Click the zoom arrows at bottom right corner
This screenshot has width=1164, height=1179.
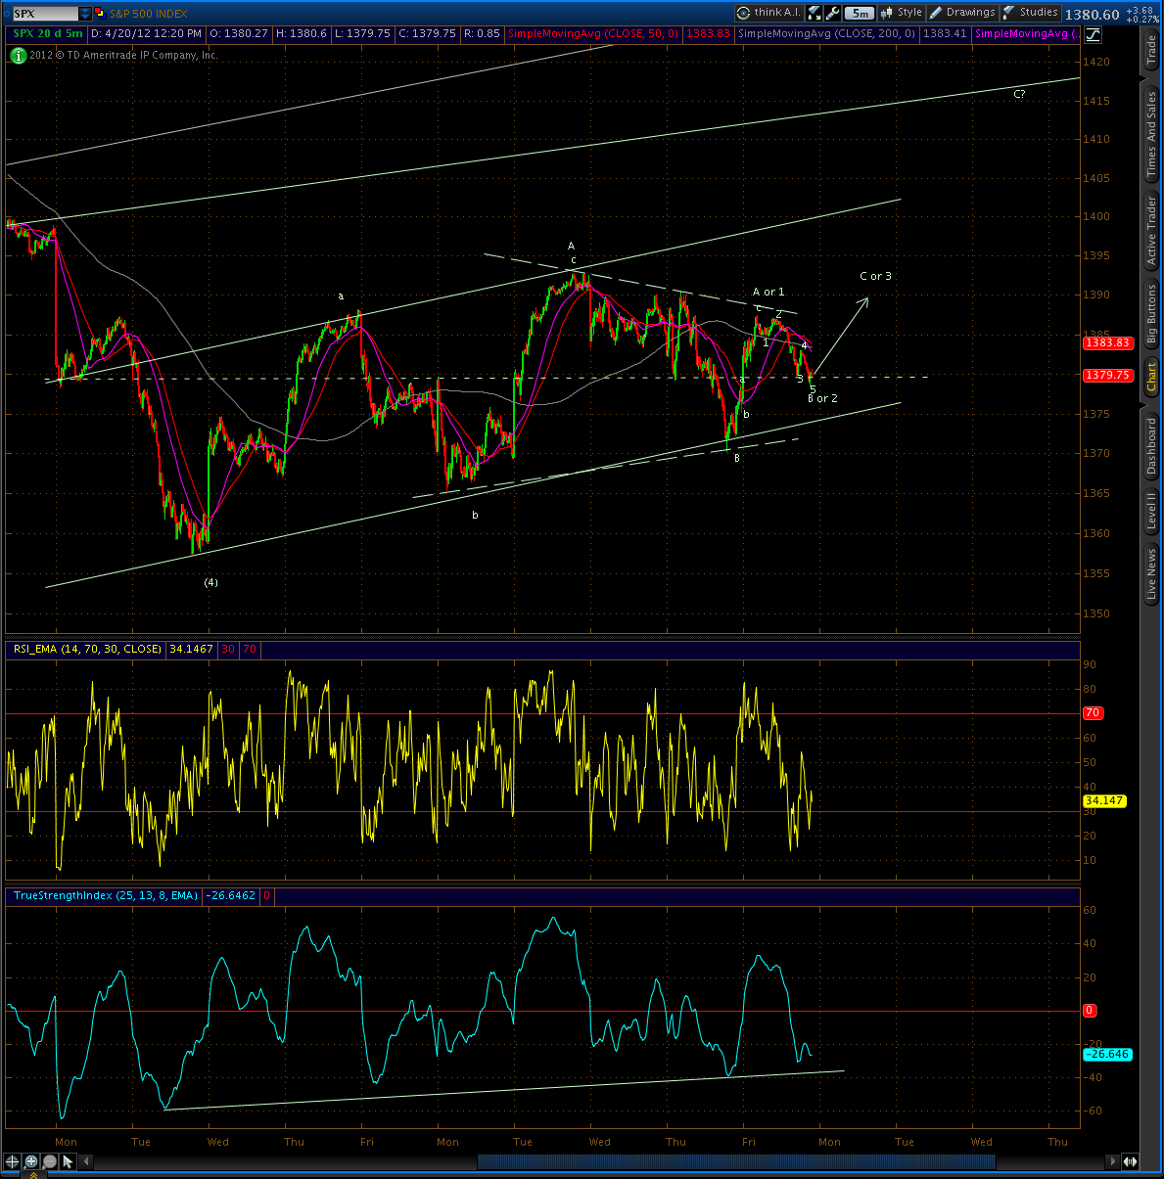(1130, 1161)
